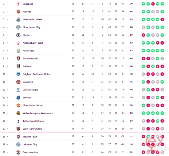Screen dimensions: 169x156
Task: Open the Brighton And Hove Albion link
Action: click(37, 74)
